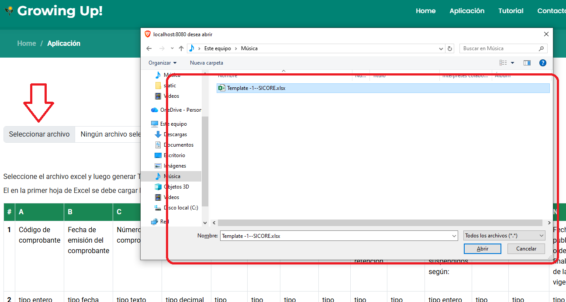
Task: Click the Home breadcrumb link
Action: [27, 43]
